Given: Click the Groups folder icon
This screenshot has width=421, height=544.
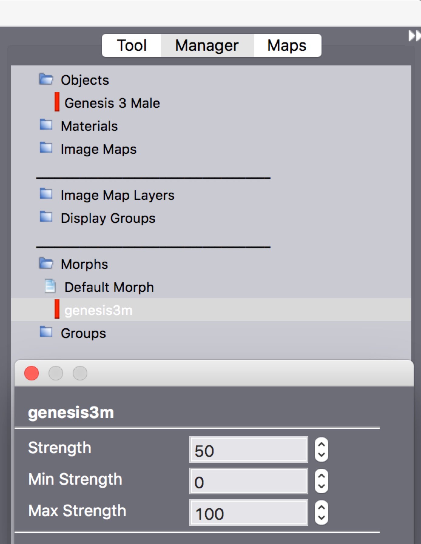Looking at the screenshot, I should pyautogui.click(x=46, y=332).
